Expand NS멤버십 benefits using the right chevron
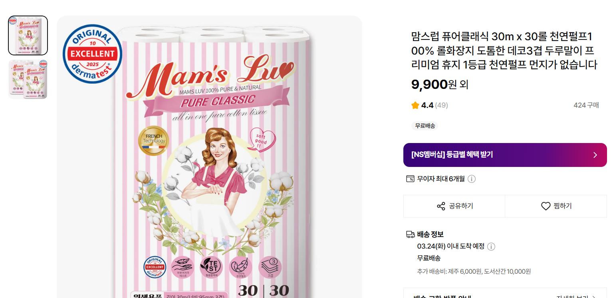The width and height of the screenshot is (615, 298). point(595,155)
